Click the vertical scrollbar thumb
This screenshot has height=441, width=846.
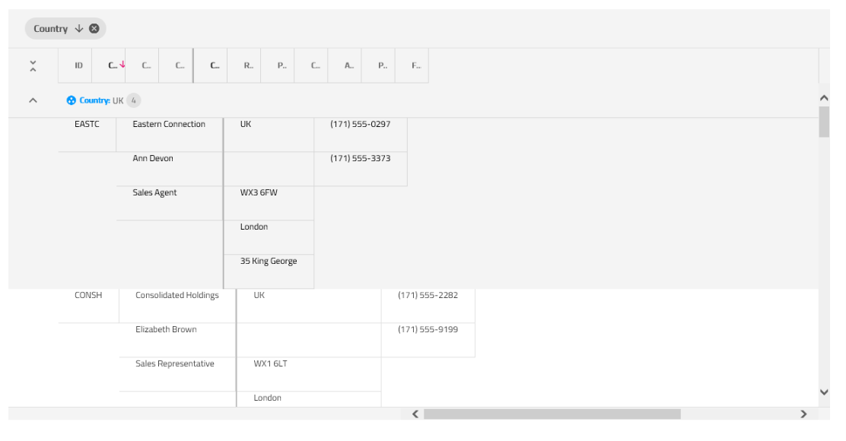824,122
